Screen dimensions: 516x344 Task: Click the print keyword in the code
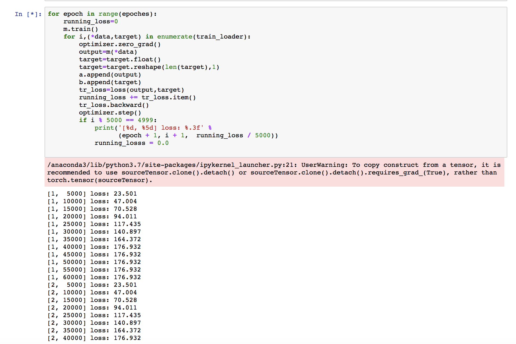104,128
